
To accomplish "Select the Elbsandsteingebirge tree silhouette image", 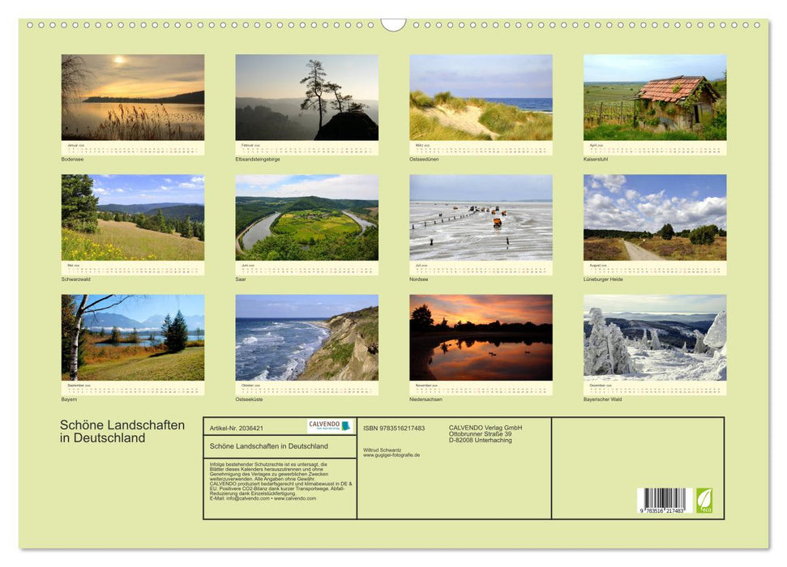I will tap(306, 97).
